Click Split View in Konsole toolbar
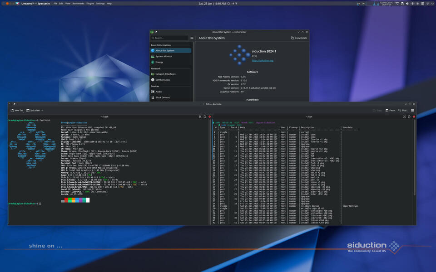This screenshot has height=272, width=436. coord(33,111)
